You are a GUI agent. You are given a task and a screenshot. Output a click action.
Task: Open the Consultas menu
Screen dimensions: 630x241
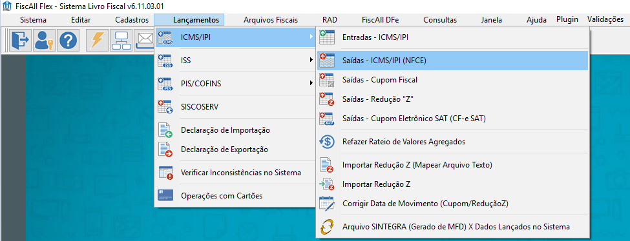pos(440,19)
